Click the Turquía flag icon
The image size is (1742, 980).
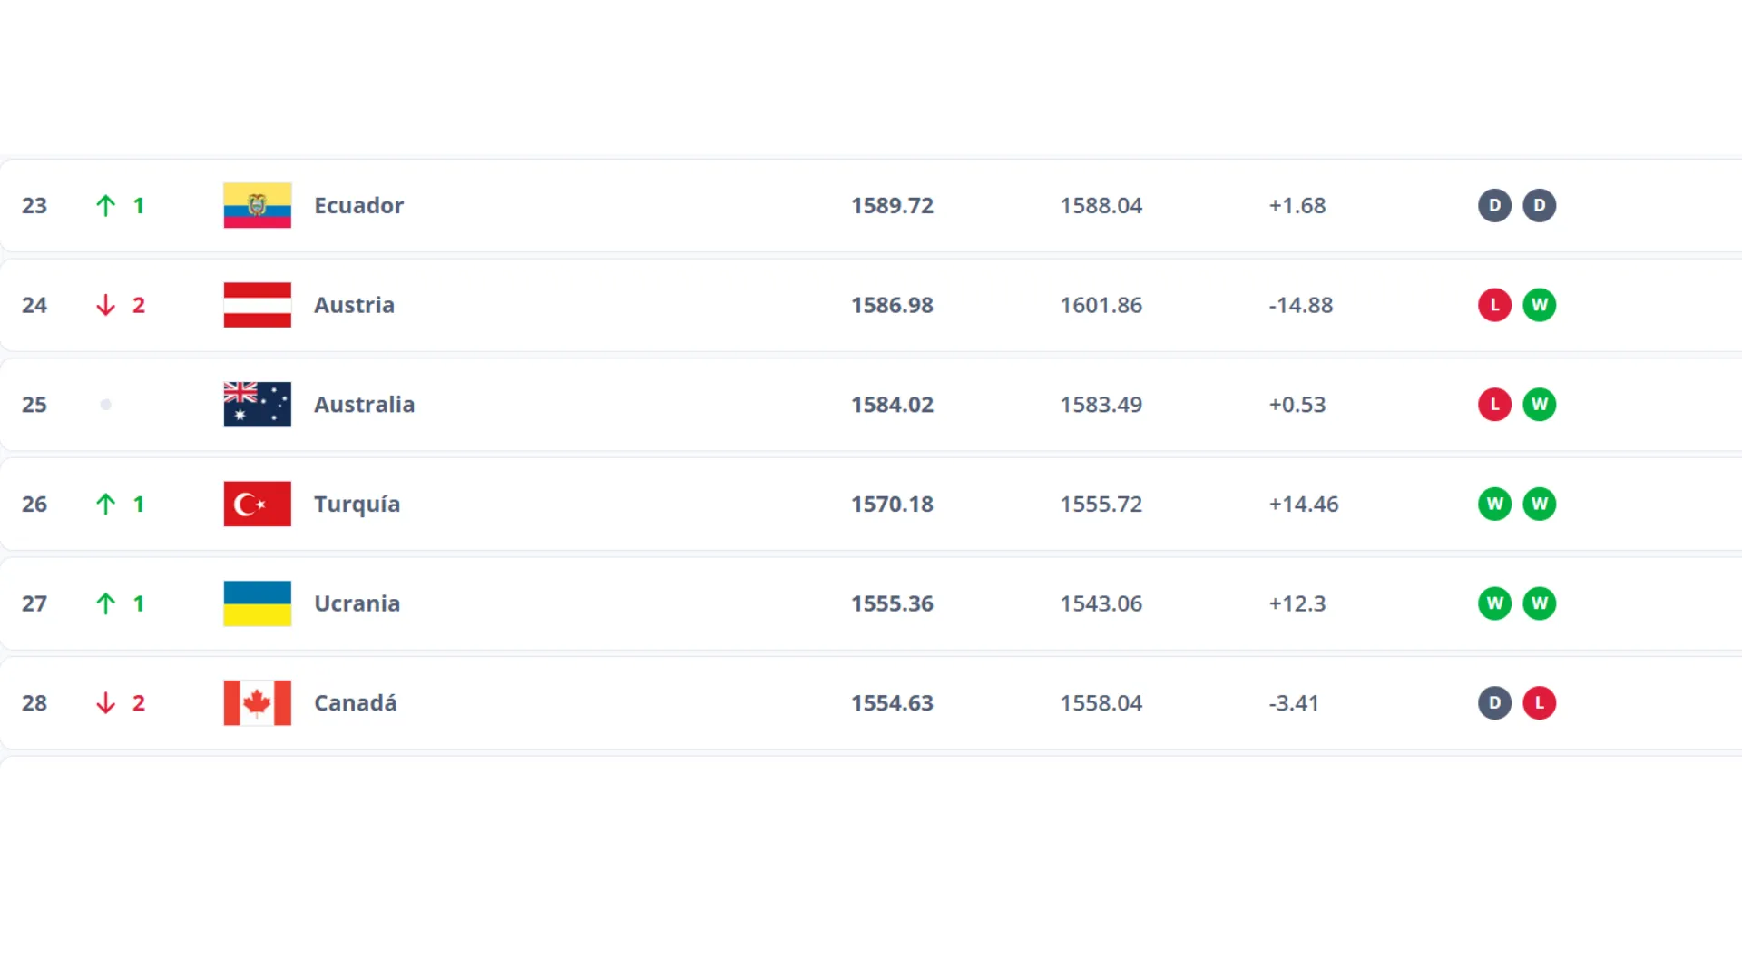(257, 504)
